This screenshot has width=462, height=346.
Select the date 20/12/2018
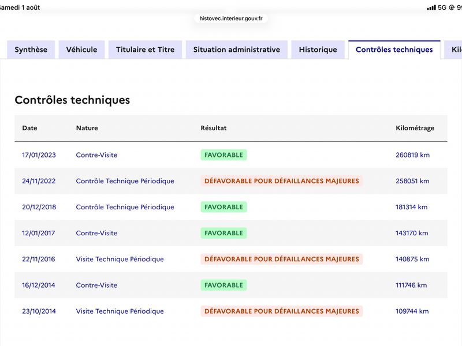pyautogui.click(x=39, y=207)
